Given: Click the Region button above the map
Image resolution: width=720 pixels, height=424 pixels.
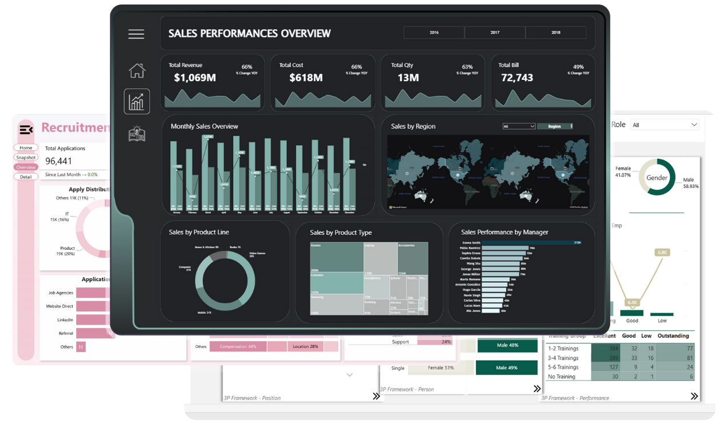Looking at the screenshot, I should point(554,126).
